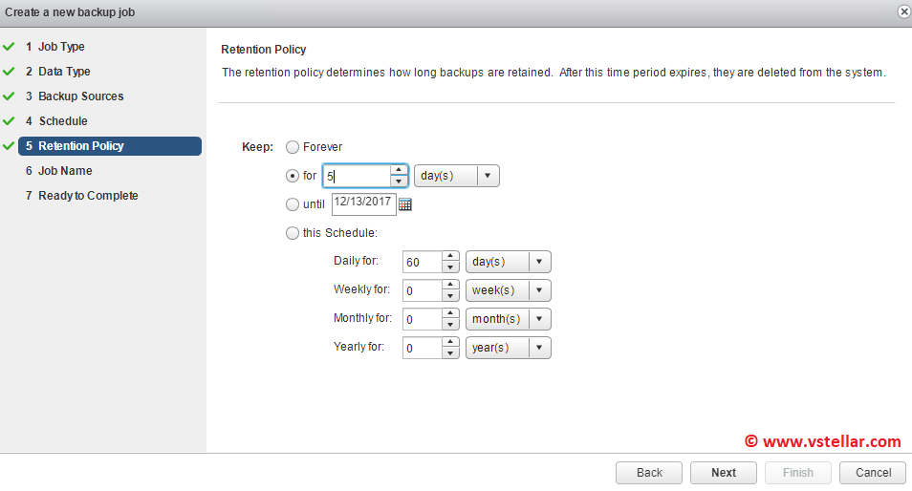The image size is (912, 491).
Task: Decrease the 'for' duration value
Action: tap(399, 181)
